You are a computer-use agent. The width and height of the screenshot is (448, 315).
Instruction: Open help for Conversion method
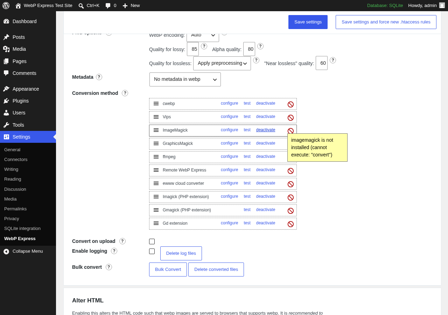pos(125,93)
